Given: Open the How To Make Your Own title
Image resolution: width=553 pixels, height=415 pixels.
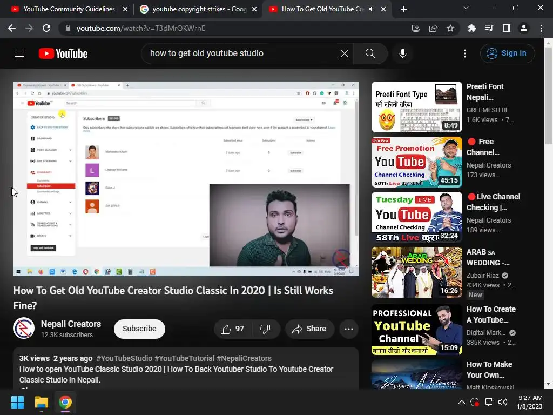Looking at the screenshot, I should (x=489, y=370).
